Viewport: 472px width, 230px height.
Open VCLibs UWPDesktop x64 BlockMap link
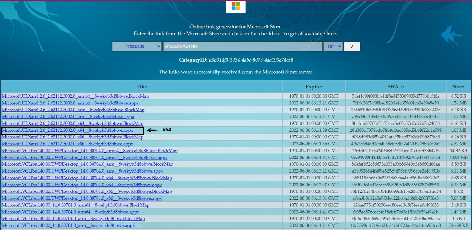tap(87, 178)
